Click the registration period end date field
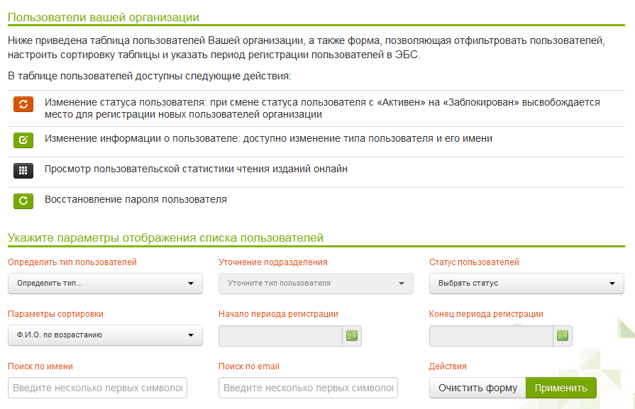 pos(492,335)
